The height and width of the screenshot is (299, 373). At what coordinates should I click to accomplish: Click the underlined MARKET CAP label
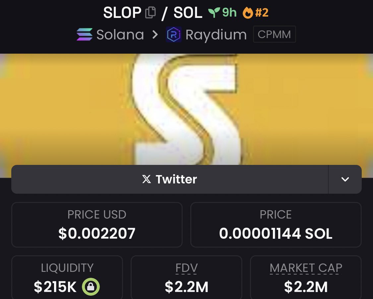click(x=306, y=268)
